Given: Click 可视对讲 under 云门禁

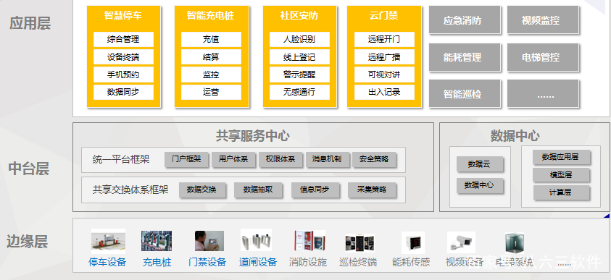Looking at the screenshot, I should 384,75.
